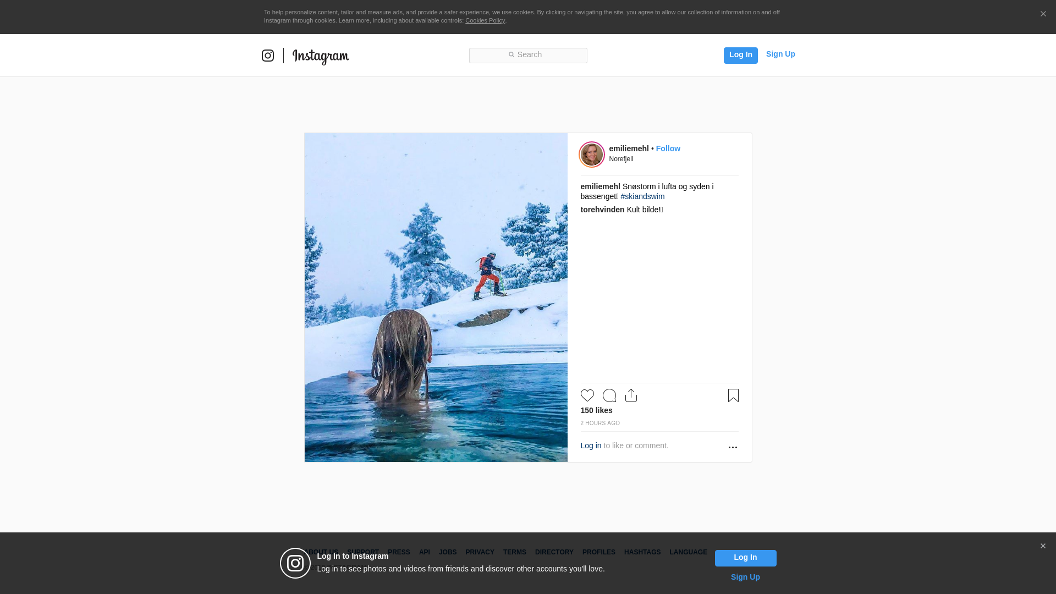View the 150 likes list
This screenshot has height=594, width=1056.
pyautogui.click(x=596, y=410)
